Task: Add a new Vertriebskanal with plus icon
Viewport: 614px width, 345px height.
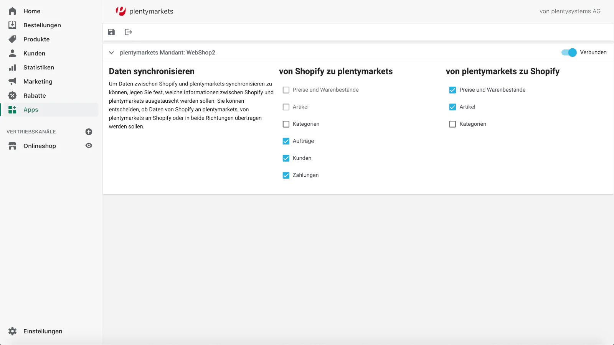Action: [89, 132]
